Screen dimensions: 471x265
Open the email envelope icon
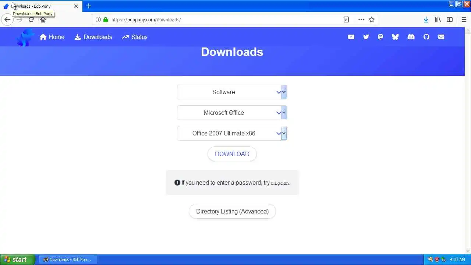point(441,37)
